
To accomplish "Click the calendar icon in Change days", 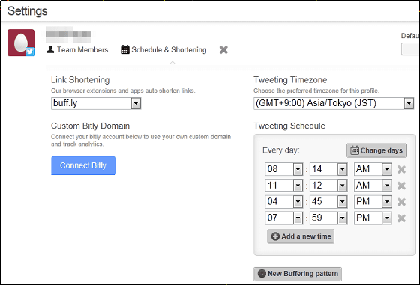I will (x=355, y=150).
